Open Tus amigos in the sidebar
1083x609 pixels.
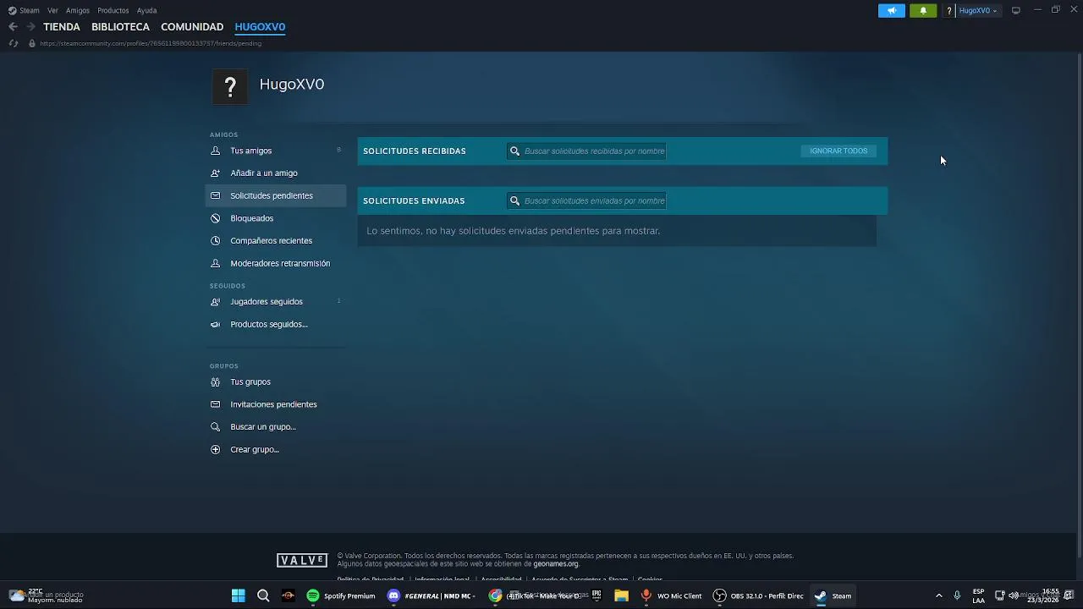(276, 151)
